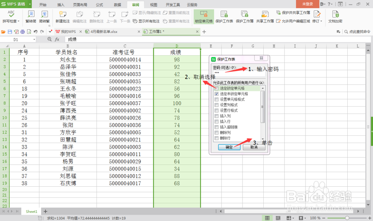Open Document Encryption (文档加密)
373x221 pixels.
tap(335, 16)
